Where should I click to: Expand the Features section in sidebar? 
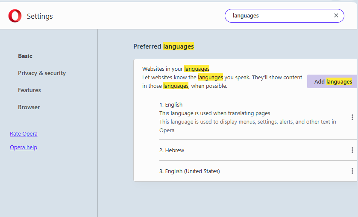(29, 90)
